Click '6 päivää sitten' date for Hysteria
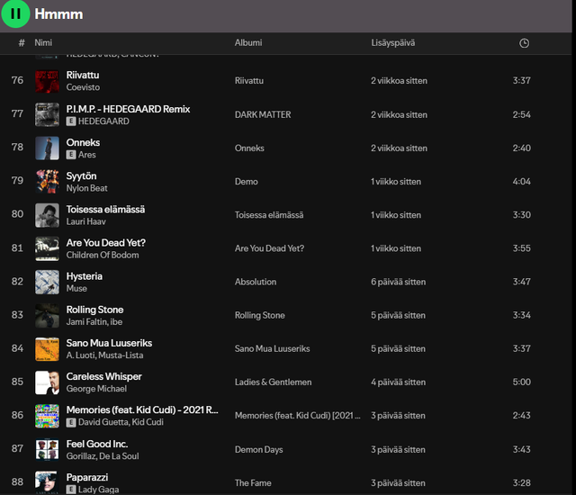 tap(398, 282)
